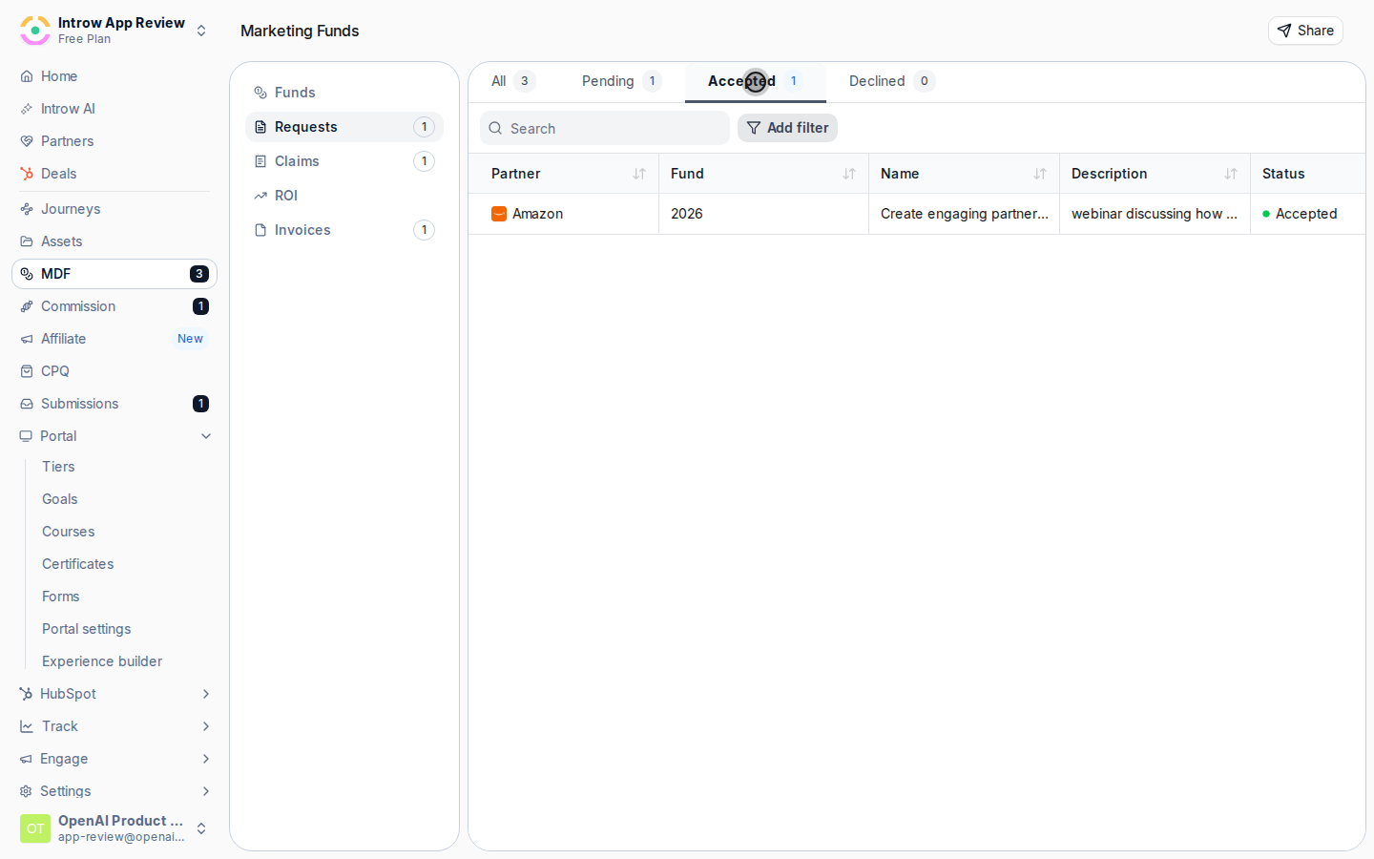The height and width of the screenshot is (859, 1374).
Task: Sort the Description column
Action: point(1231,174)
